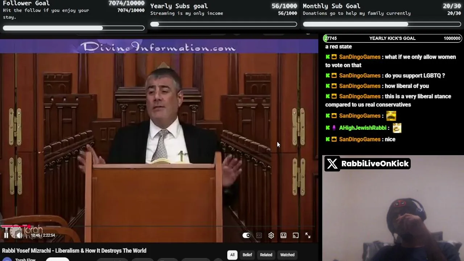Viewport: 464px width, 261px height.
Task: Click the X logo beside RabbiLiveOnKick
Action: pyautogui.click(x=332, y=164)
